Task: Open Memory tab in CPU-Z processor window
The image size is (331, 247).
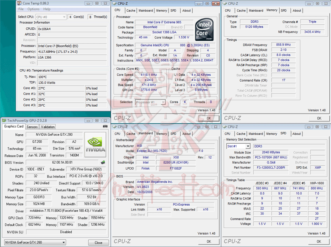Action: pos(162,11)
